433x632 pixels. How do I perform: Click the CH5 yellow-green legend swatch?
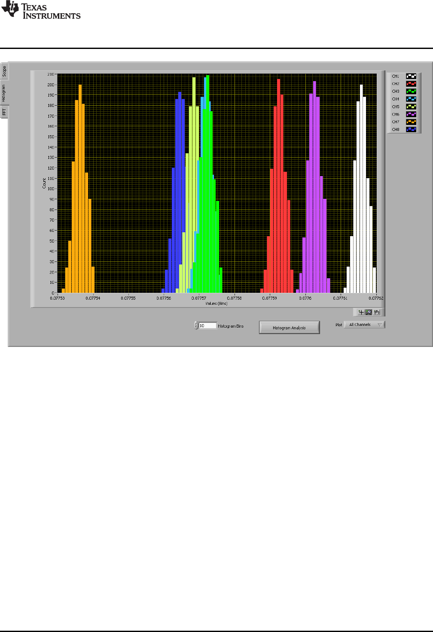[411, 106]
